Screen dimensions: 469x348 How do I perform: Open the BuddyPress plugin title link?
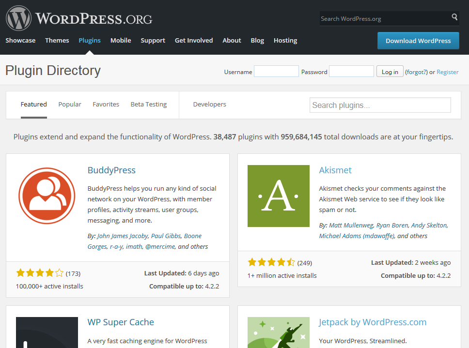(111, 170)
